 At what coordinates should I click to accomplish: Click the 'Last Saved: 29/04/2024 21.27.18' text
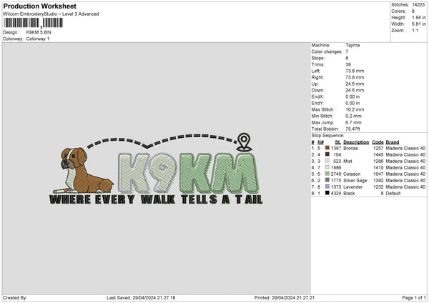(x=141, y=298)
